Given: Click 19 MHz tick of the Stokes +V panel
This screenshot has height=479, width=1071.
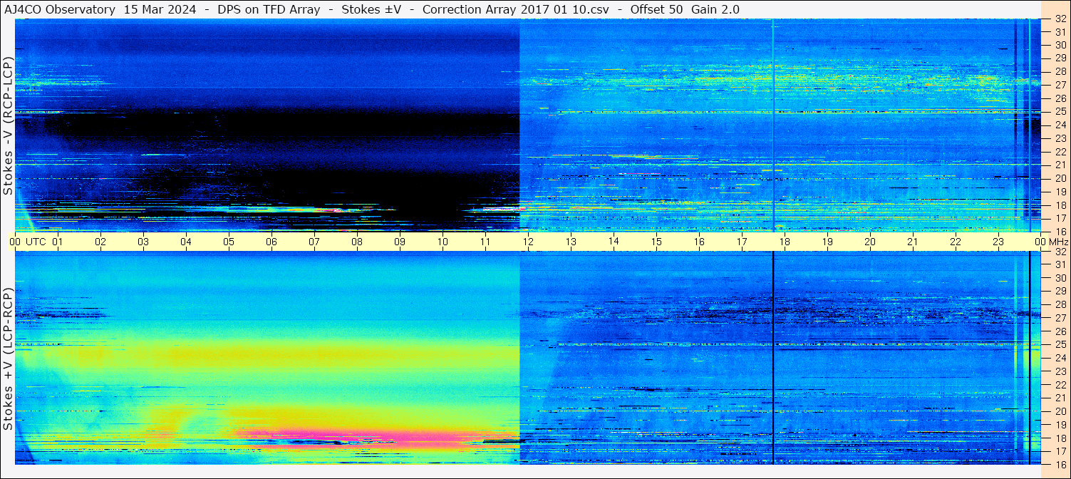Looking at the screenshot, I should pos(1060,424).
